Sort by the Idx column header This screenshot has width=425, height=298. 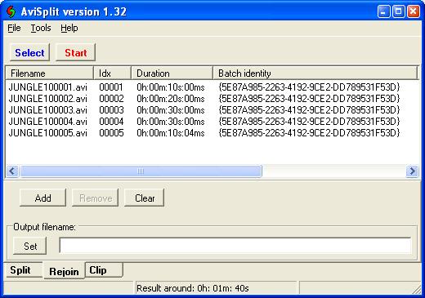click(112, 73)
